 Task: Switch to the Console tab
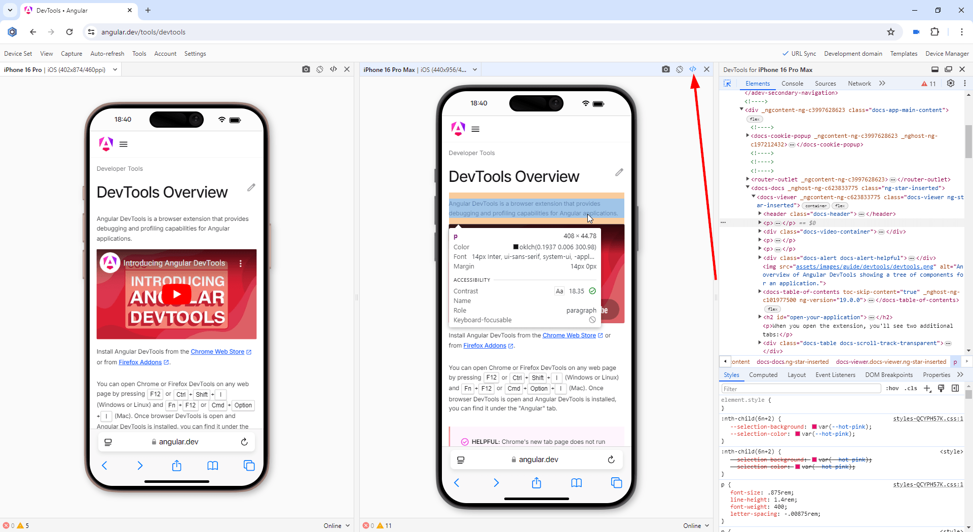[792, 84]
